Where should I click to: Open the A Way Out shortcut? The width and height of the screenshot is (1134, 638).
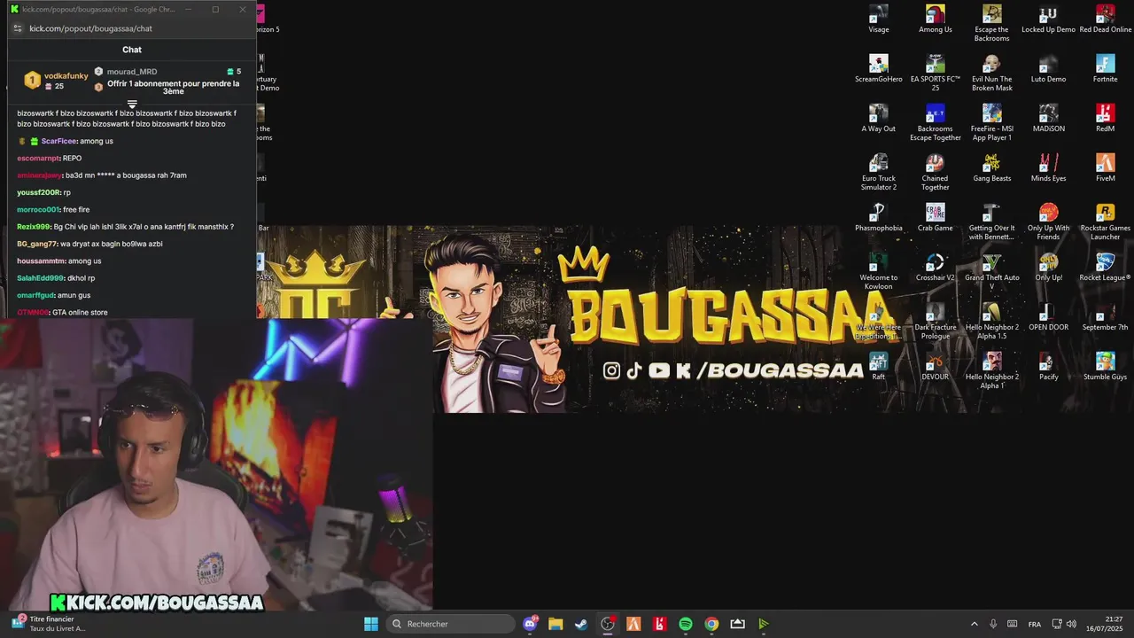(878, 119)
